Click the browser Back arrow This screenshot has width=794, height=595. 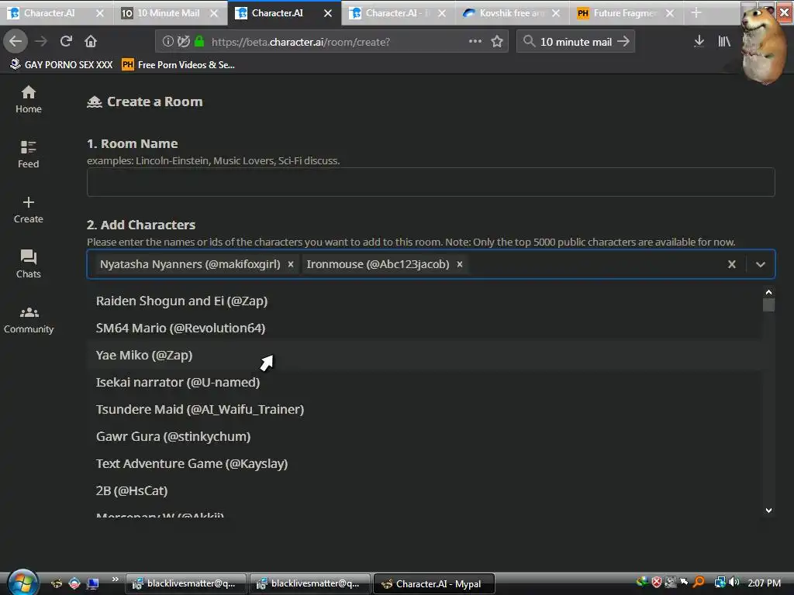pos(16,41)
